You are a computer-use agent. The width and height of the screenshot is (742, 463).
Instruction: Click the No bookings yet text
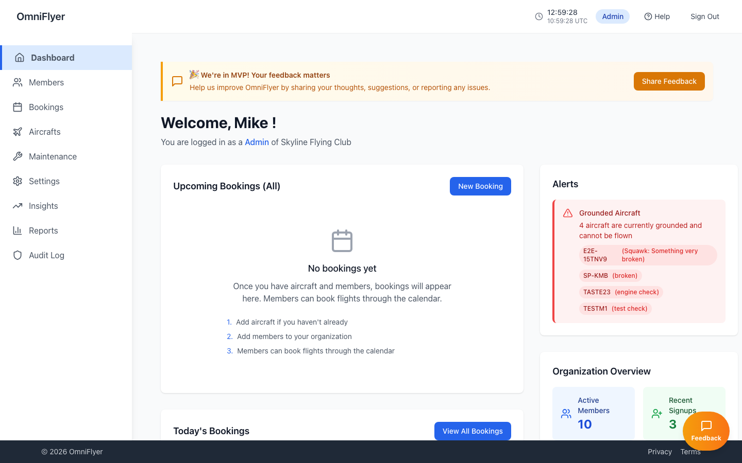(x=342, y=269)
